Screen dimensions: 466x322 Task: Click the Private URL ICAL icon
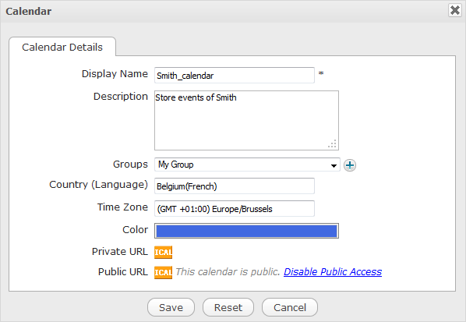pyautogui.click(x=163, y=252)
